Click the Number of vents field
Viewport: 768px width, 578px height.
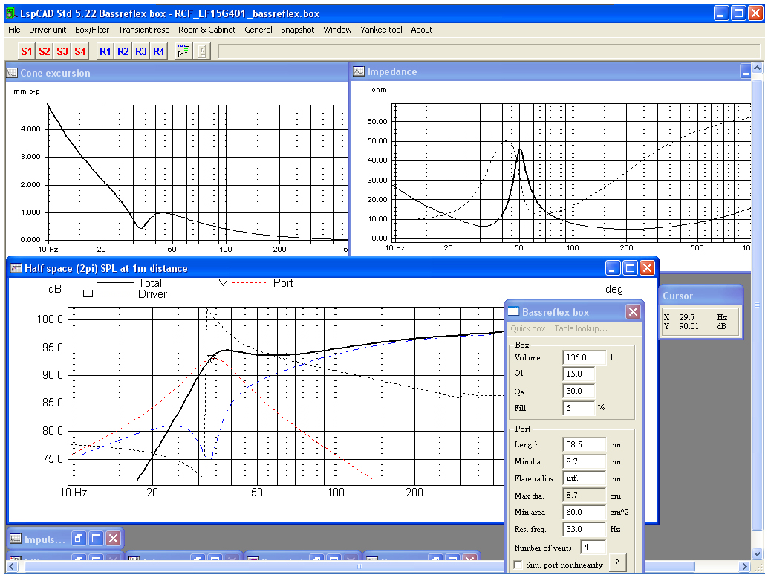[593, 547]
